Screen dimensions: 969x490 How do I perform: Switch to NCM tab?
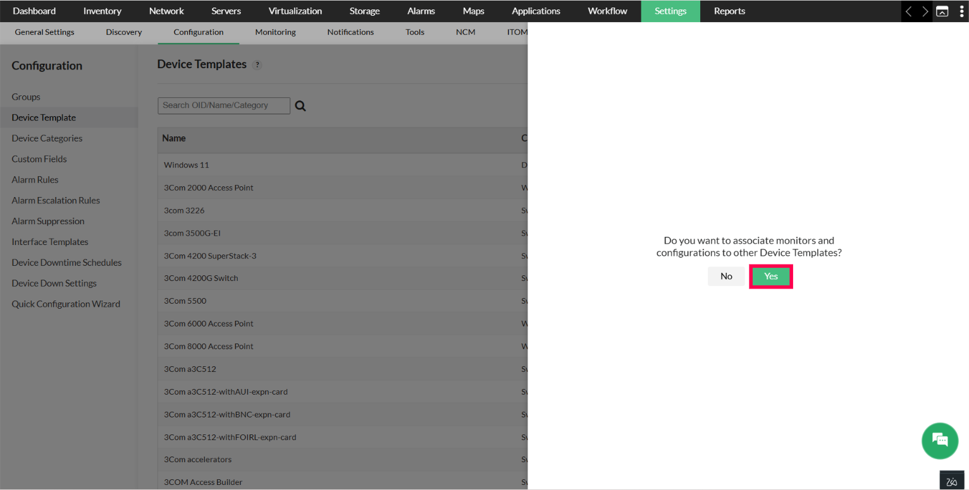[x=466, y=32]
